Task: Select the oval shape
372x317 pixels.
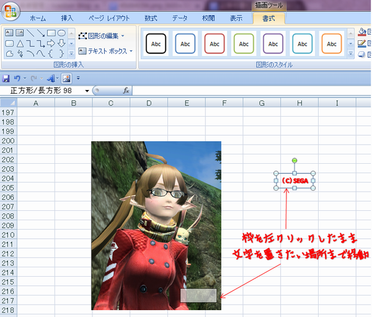Action: click(x=61, y=32)
